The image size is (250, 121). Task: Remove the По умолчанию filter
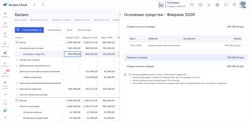pyautogui.click(x=41, y=30)
